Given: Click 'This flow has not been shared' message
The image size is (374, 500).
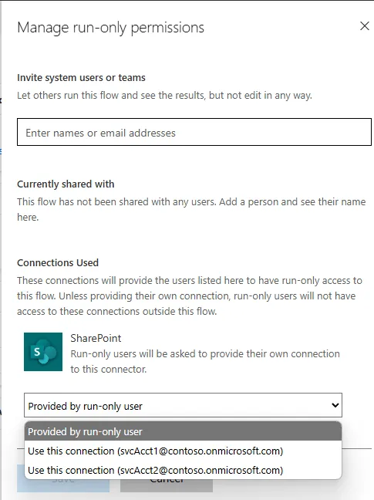Looking at the screenshot, I should click(x=191, y=209).
